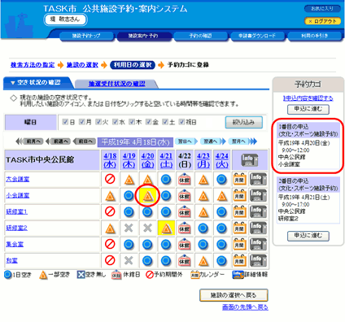Viewport: 345px width, 322px height.
Task: Show Info details icon for 和室 row
Action: pos(257,261)
